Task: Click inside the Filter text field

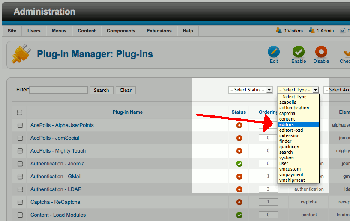Action: coord(59,90)
